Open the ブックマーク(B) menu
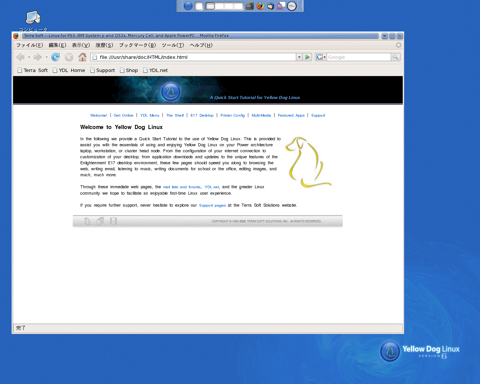Image resolution: width=480 pixels, height=384 pixels. click(x=137, y=45)
